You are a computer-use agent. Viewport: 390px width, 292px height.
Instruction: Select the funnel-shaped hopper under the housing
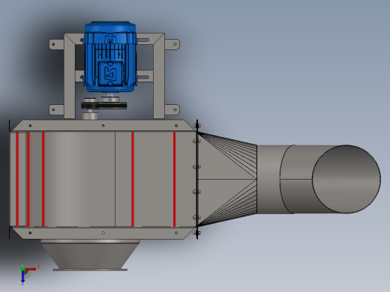click(x=90, y=255)
